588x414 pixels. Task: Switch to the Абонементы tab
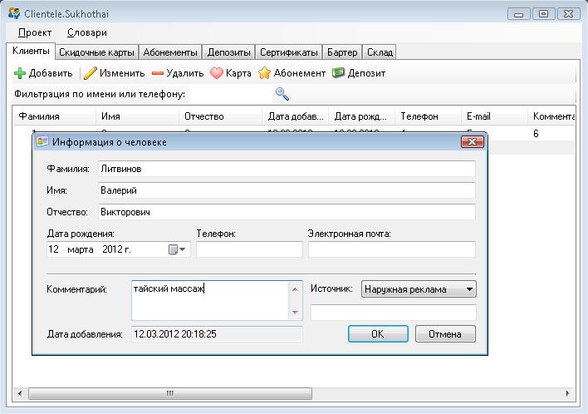pyautogui.click(x=170, y=52)
